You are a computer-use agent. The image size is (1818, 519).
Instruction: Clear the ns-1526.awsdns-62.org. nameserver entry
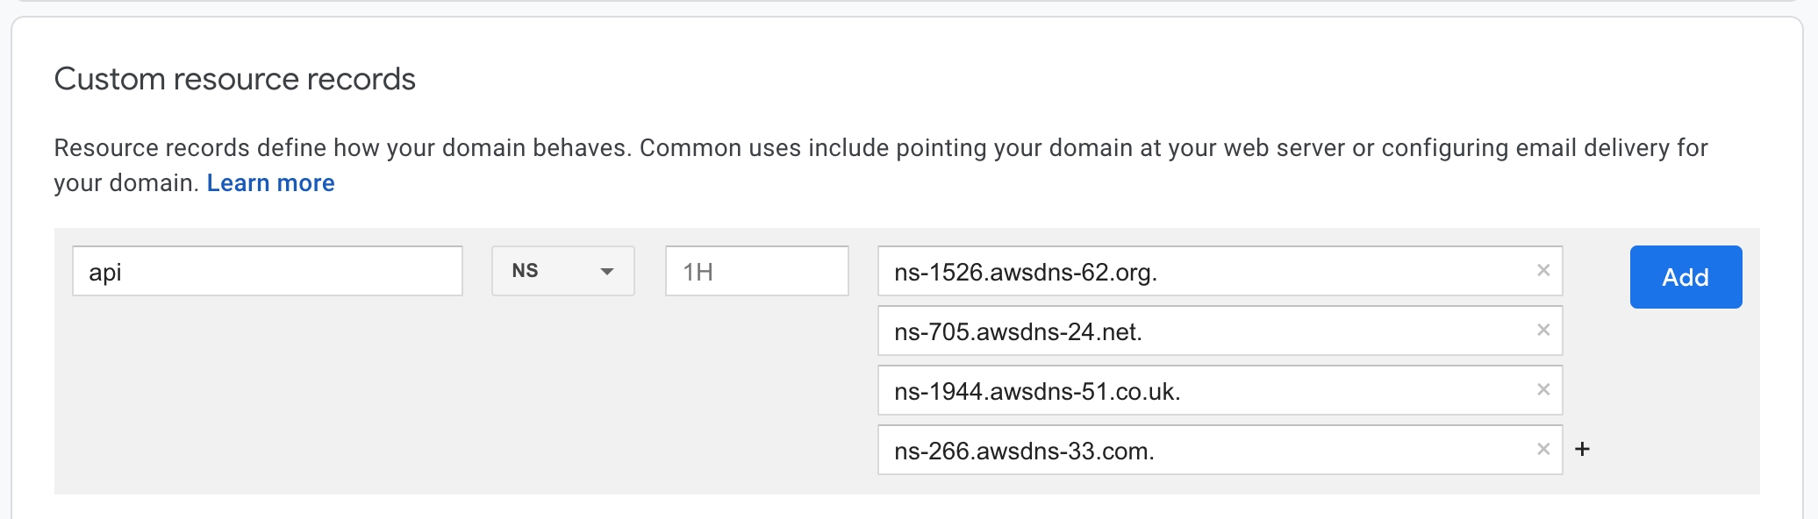tap(1543, 271)
